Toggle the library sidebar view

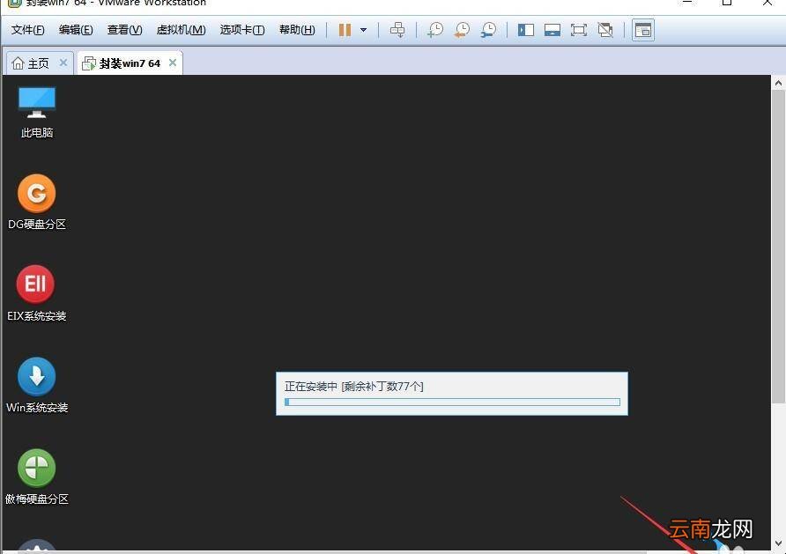pos(526,30)
